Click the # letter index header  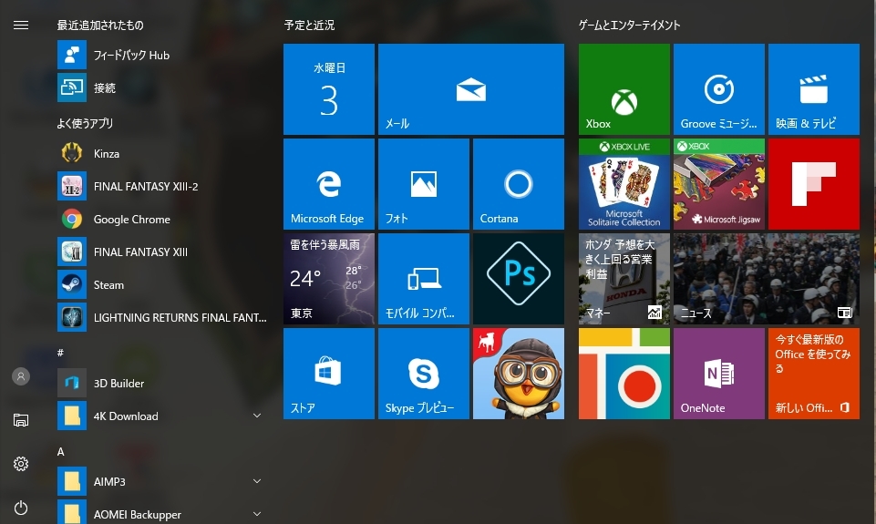pyautogui.click(x=60, y=353)
